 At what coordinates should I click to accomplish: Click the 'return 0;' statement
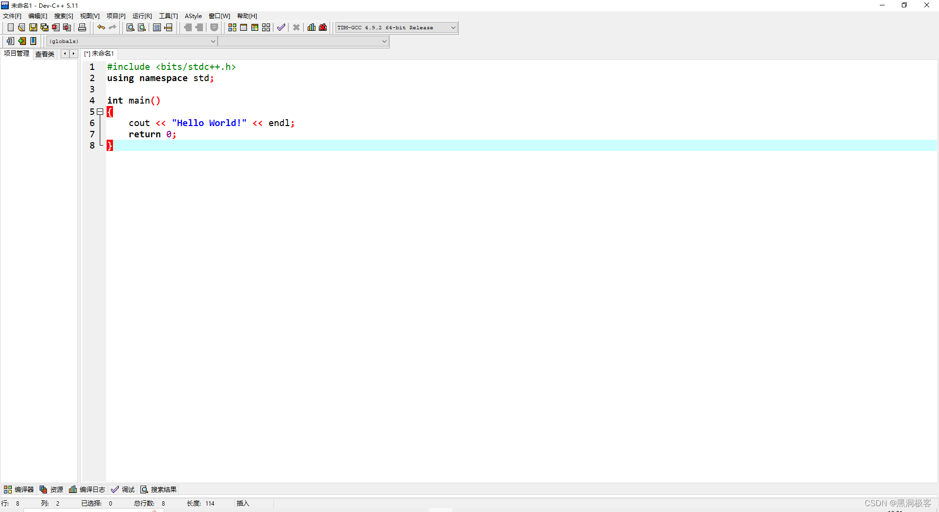[x=152, y=134]
